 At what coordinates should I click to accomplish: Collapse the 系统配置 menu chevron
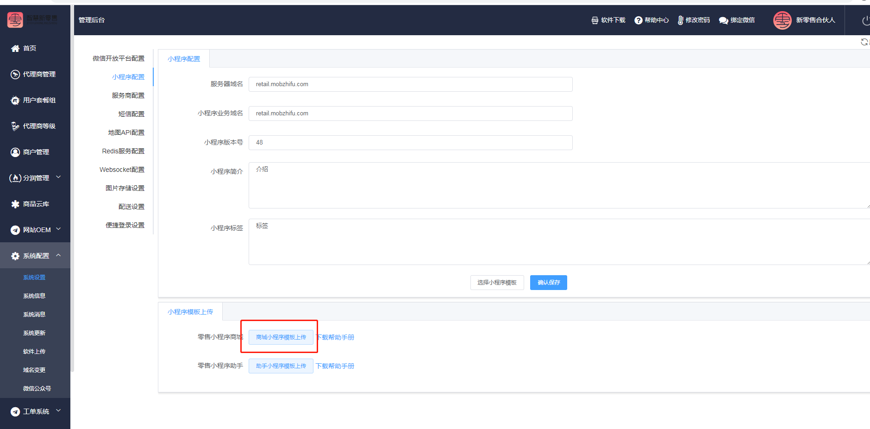(x=58, y=255)
